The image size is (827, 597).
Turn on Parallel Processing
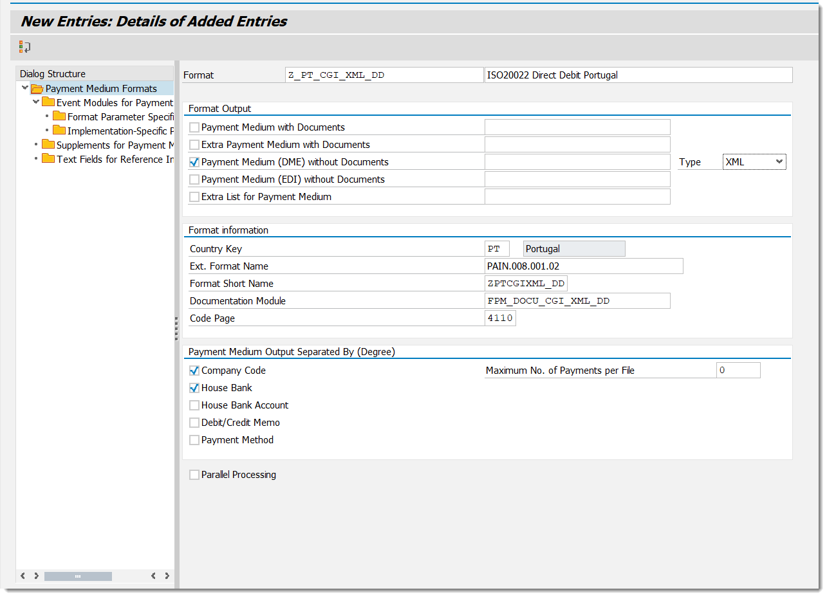(194, 475)
